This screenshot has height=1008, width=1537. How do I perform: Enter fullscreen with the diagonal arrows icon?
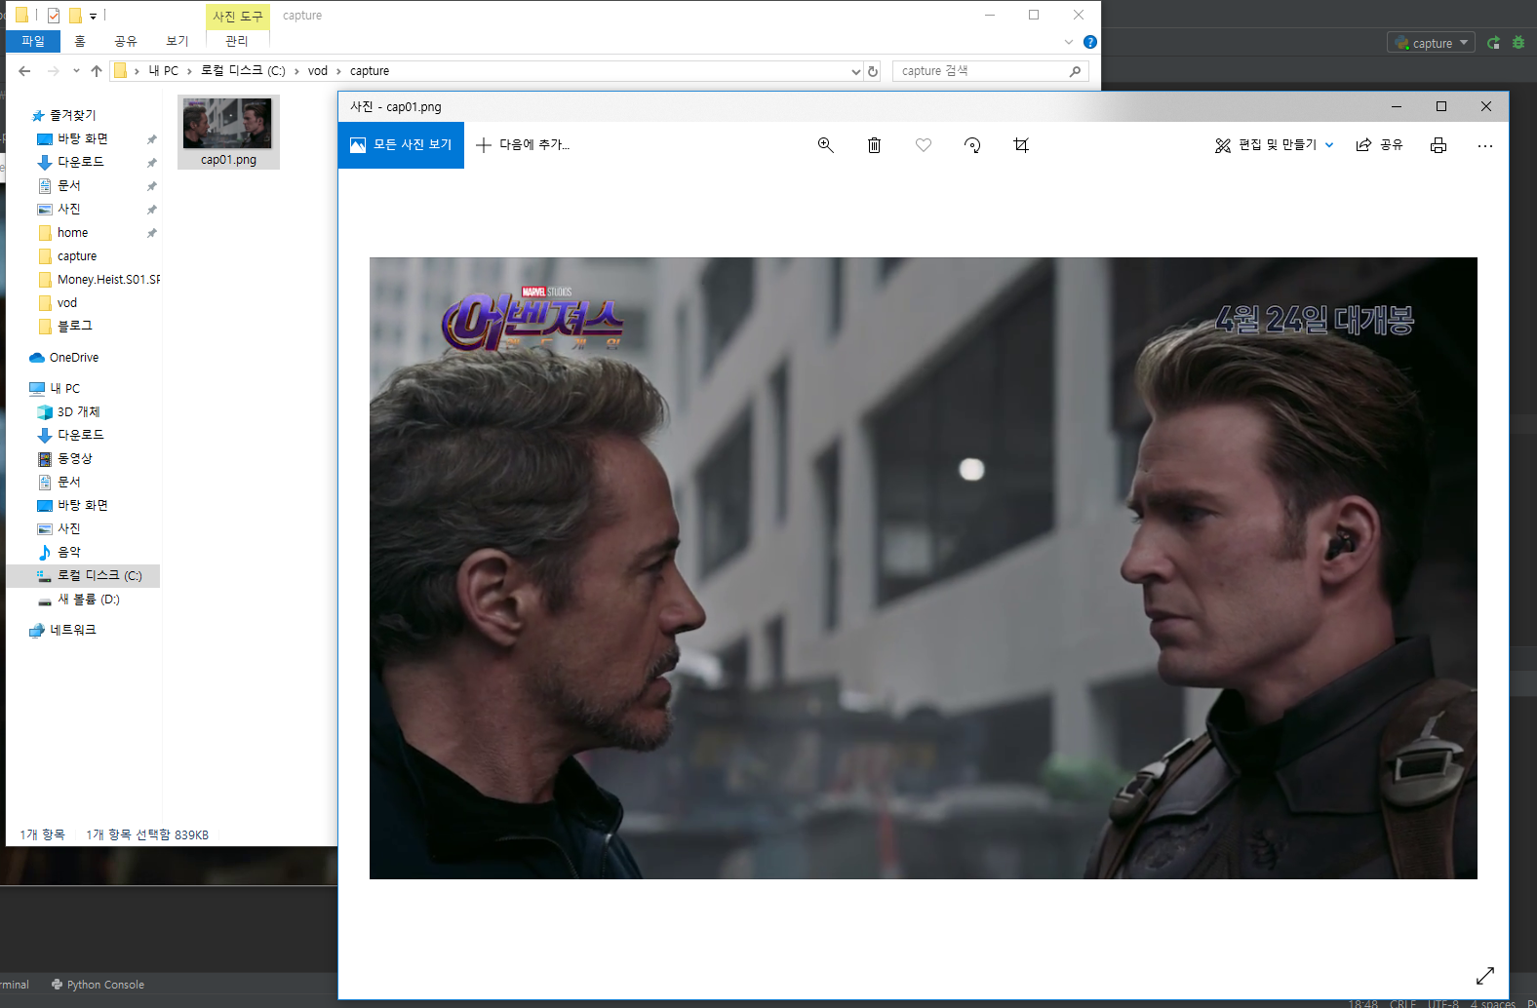pos(1485,976)
